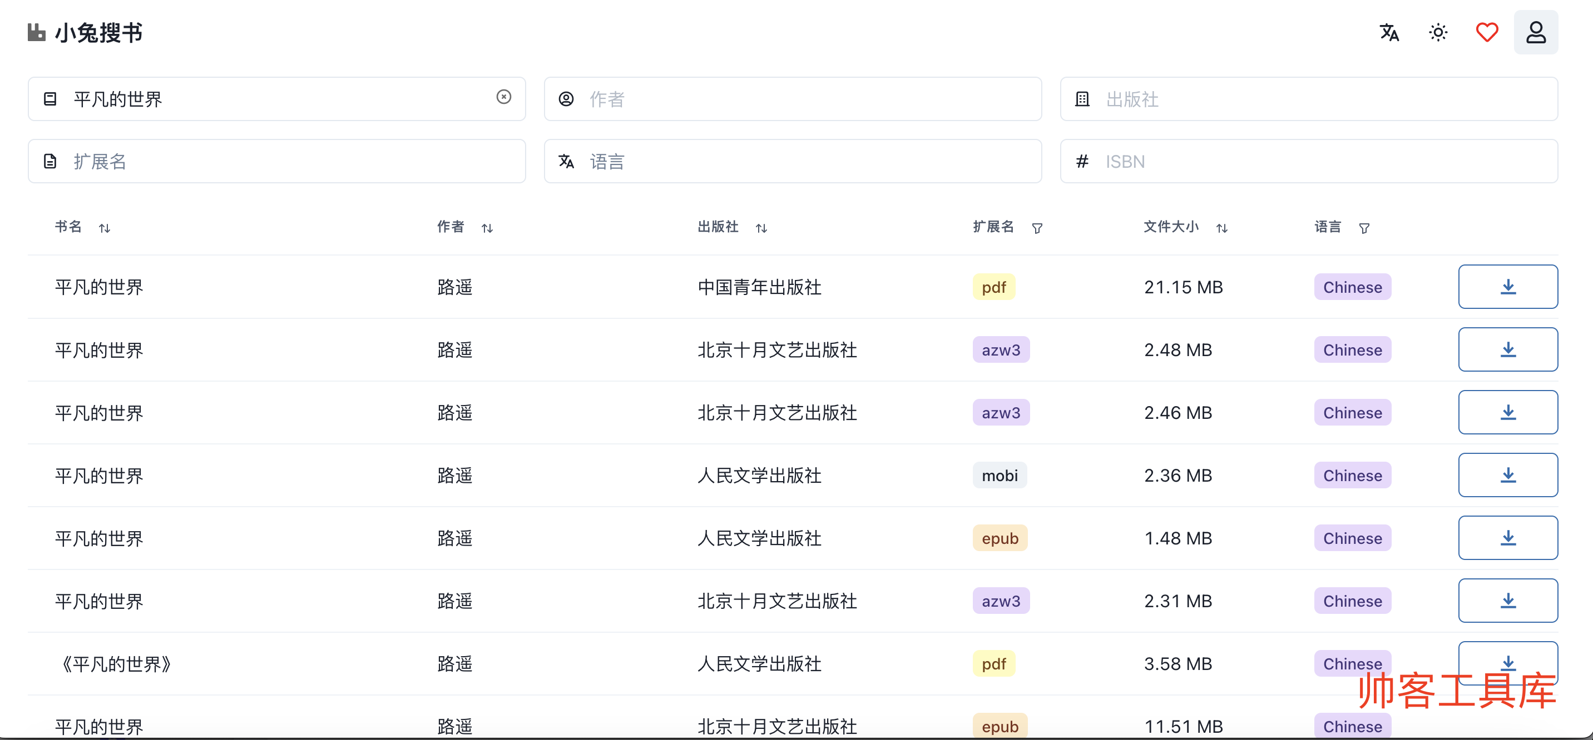Sort results by 作者 column arrows

point(487,228)
